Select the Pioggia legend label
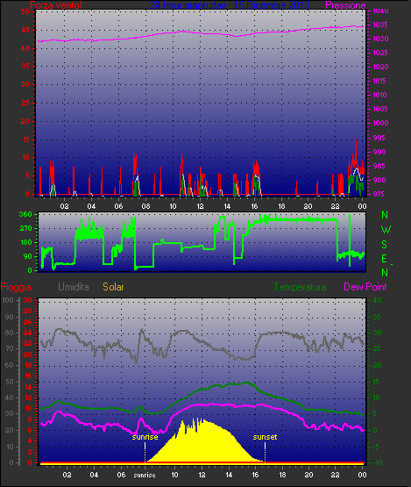 pos(16,287)
